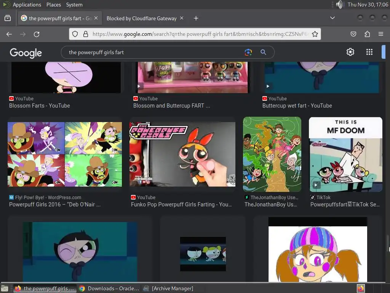This screenshot has width=390, height=293.
Task: Click the Firefox View icon in tab bar
Action: (8, 18)
